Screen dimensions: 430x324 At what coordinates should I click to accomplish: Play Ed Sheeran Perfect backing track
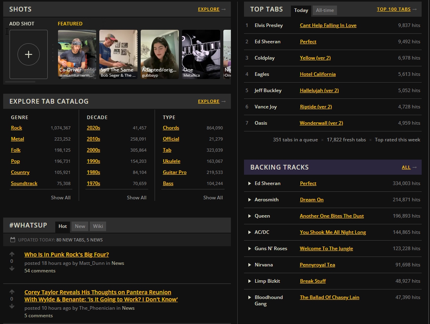[x=249, y=183]
